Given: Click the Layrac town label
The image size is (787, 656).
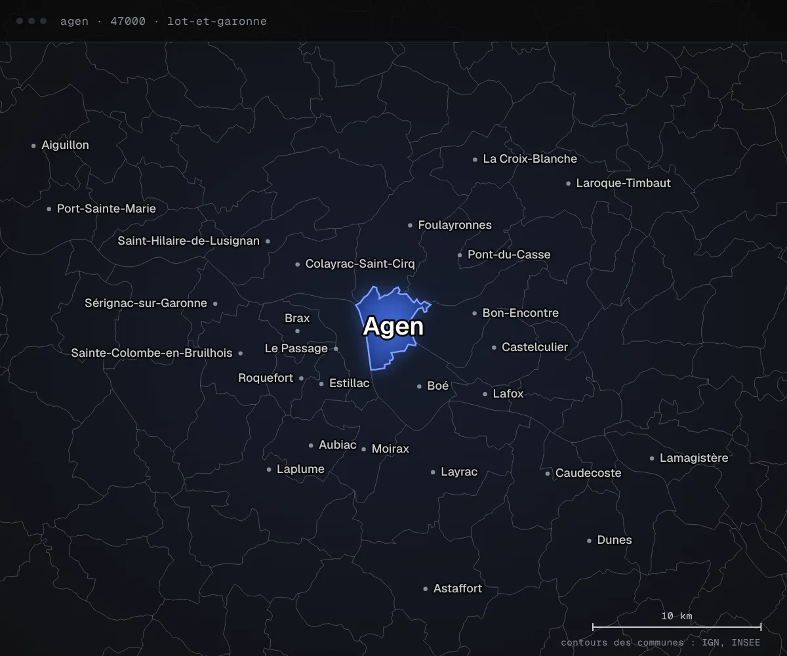Looking at the screenshot, I should [x=459, y=472].
